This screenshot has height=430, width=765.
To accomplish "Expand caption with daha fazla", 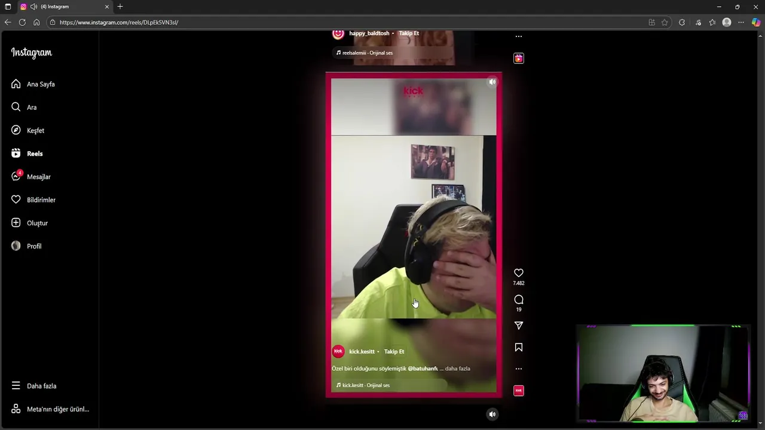I will click(x=457, y=368).
